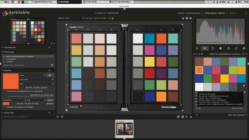Image resolution: width=249 pixels, height=140 pixels.
Task: Toggle clipping indicator icon below the image
Action: point(183,117)
